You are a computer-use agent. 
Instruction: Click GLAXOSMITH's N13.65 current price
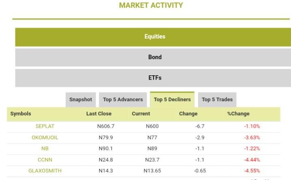[x=152, y=171]
